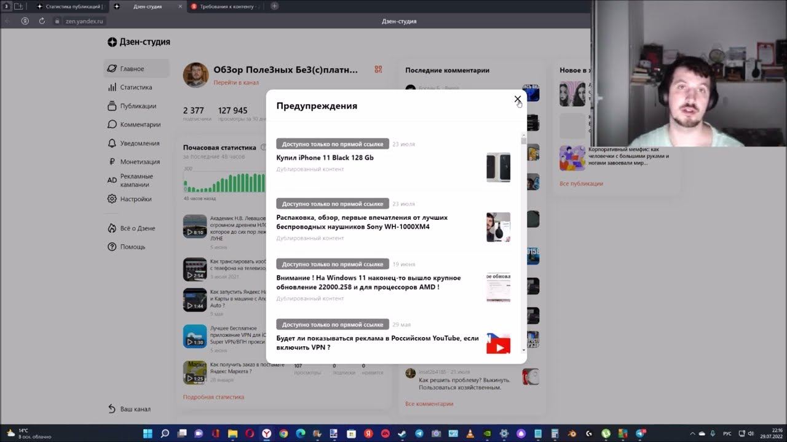Click the channel avatar picture

[196, 75]
